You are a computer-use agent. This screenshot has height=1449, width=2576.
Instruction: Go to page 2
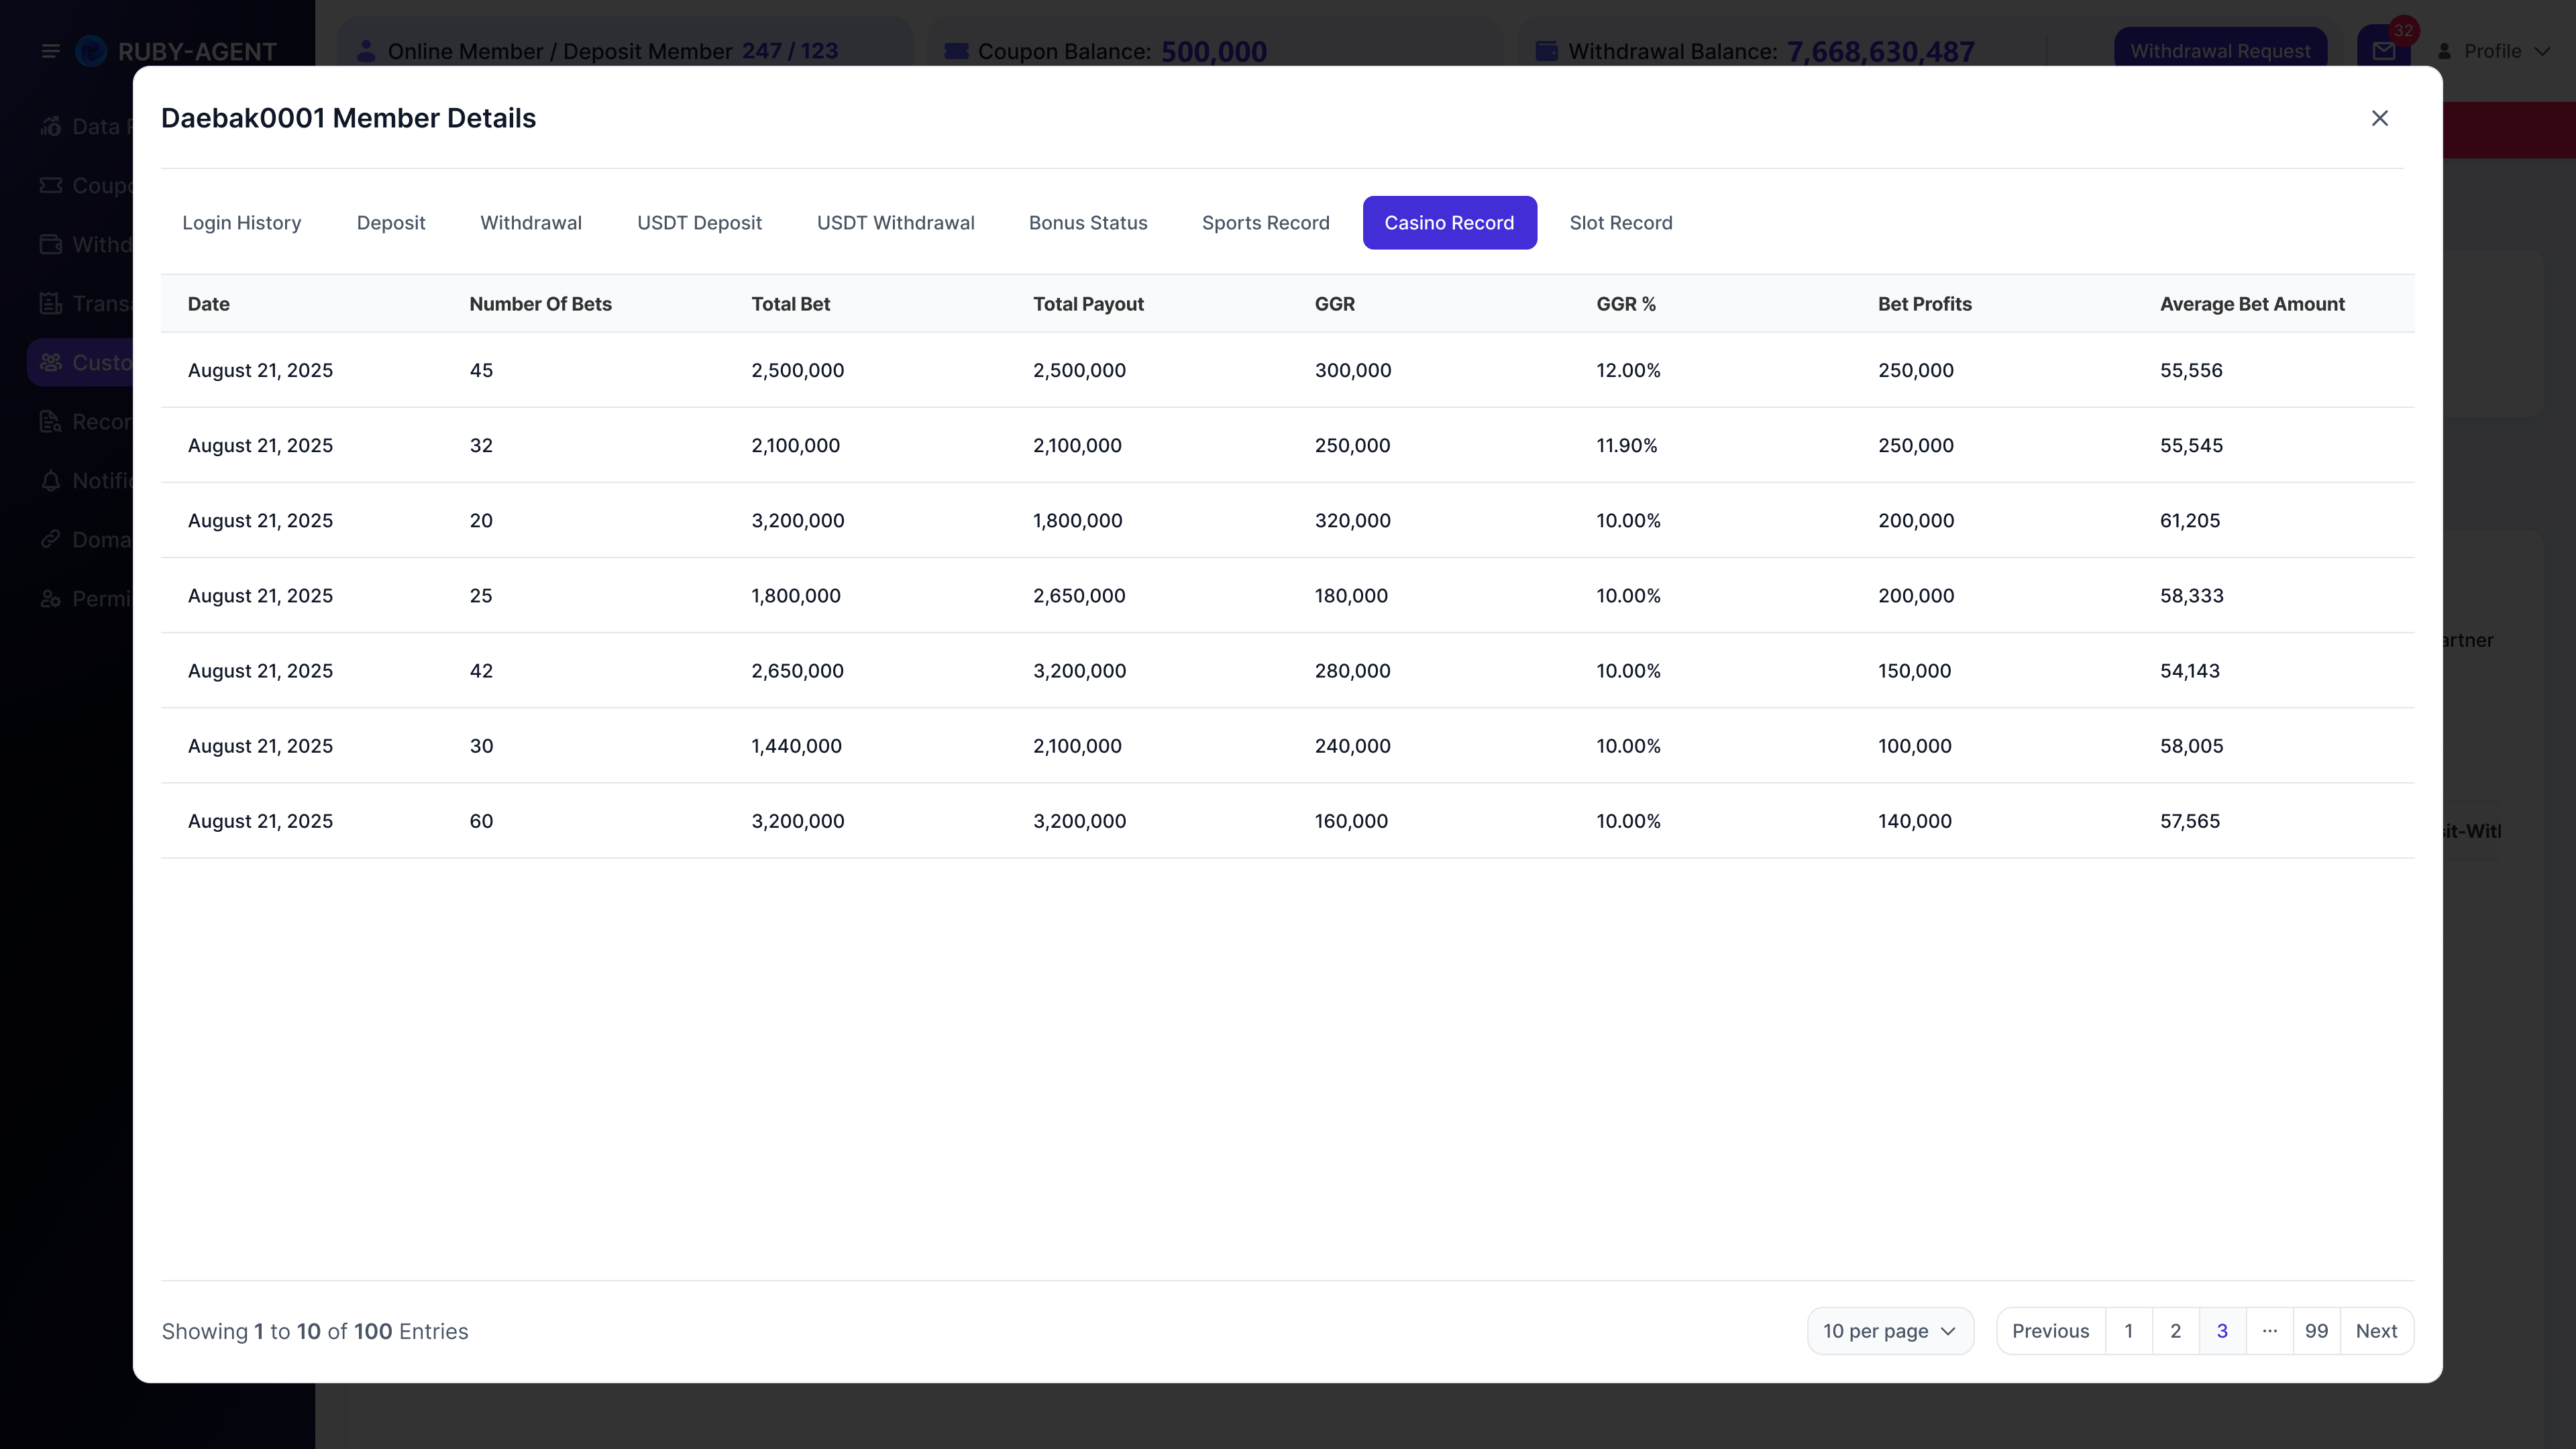pyautogui.click(x=2175, y=1331)
